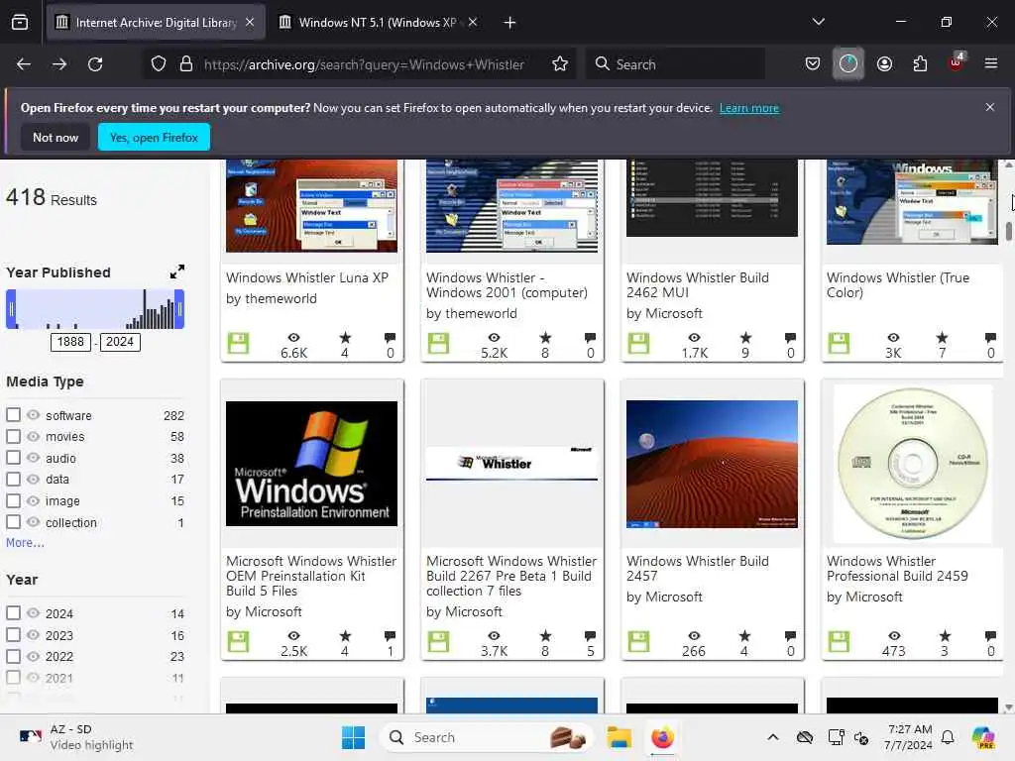The height and width of the screenshot is (761, 1015).
Task: Open the Pocket save icon
Action: (x=813, y=64)
